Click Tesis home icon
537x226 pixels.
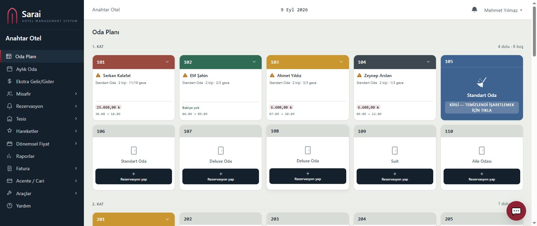[x=10, y=119]
